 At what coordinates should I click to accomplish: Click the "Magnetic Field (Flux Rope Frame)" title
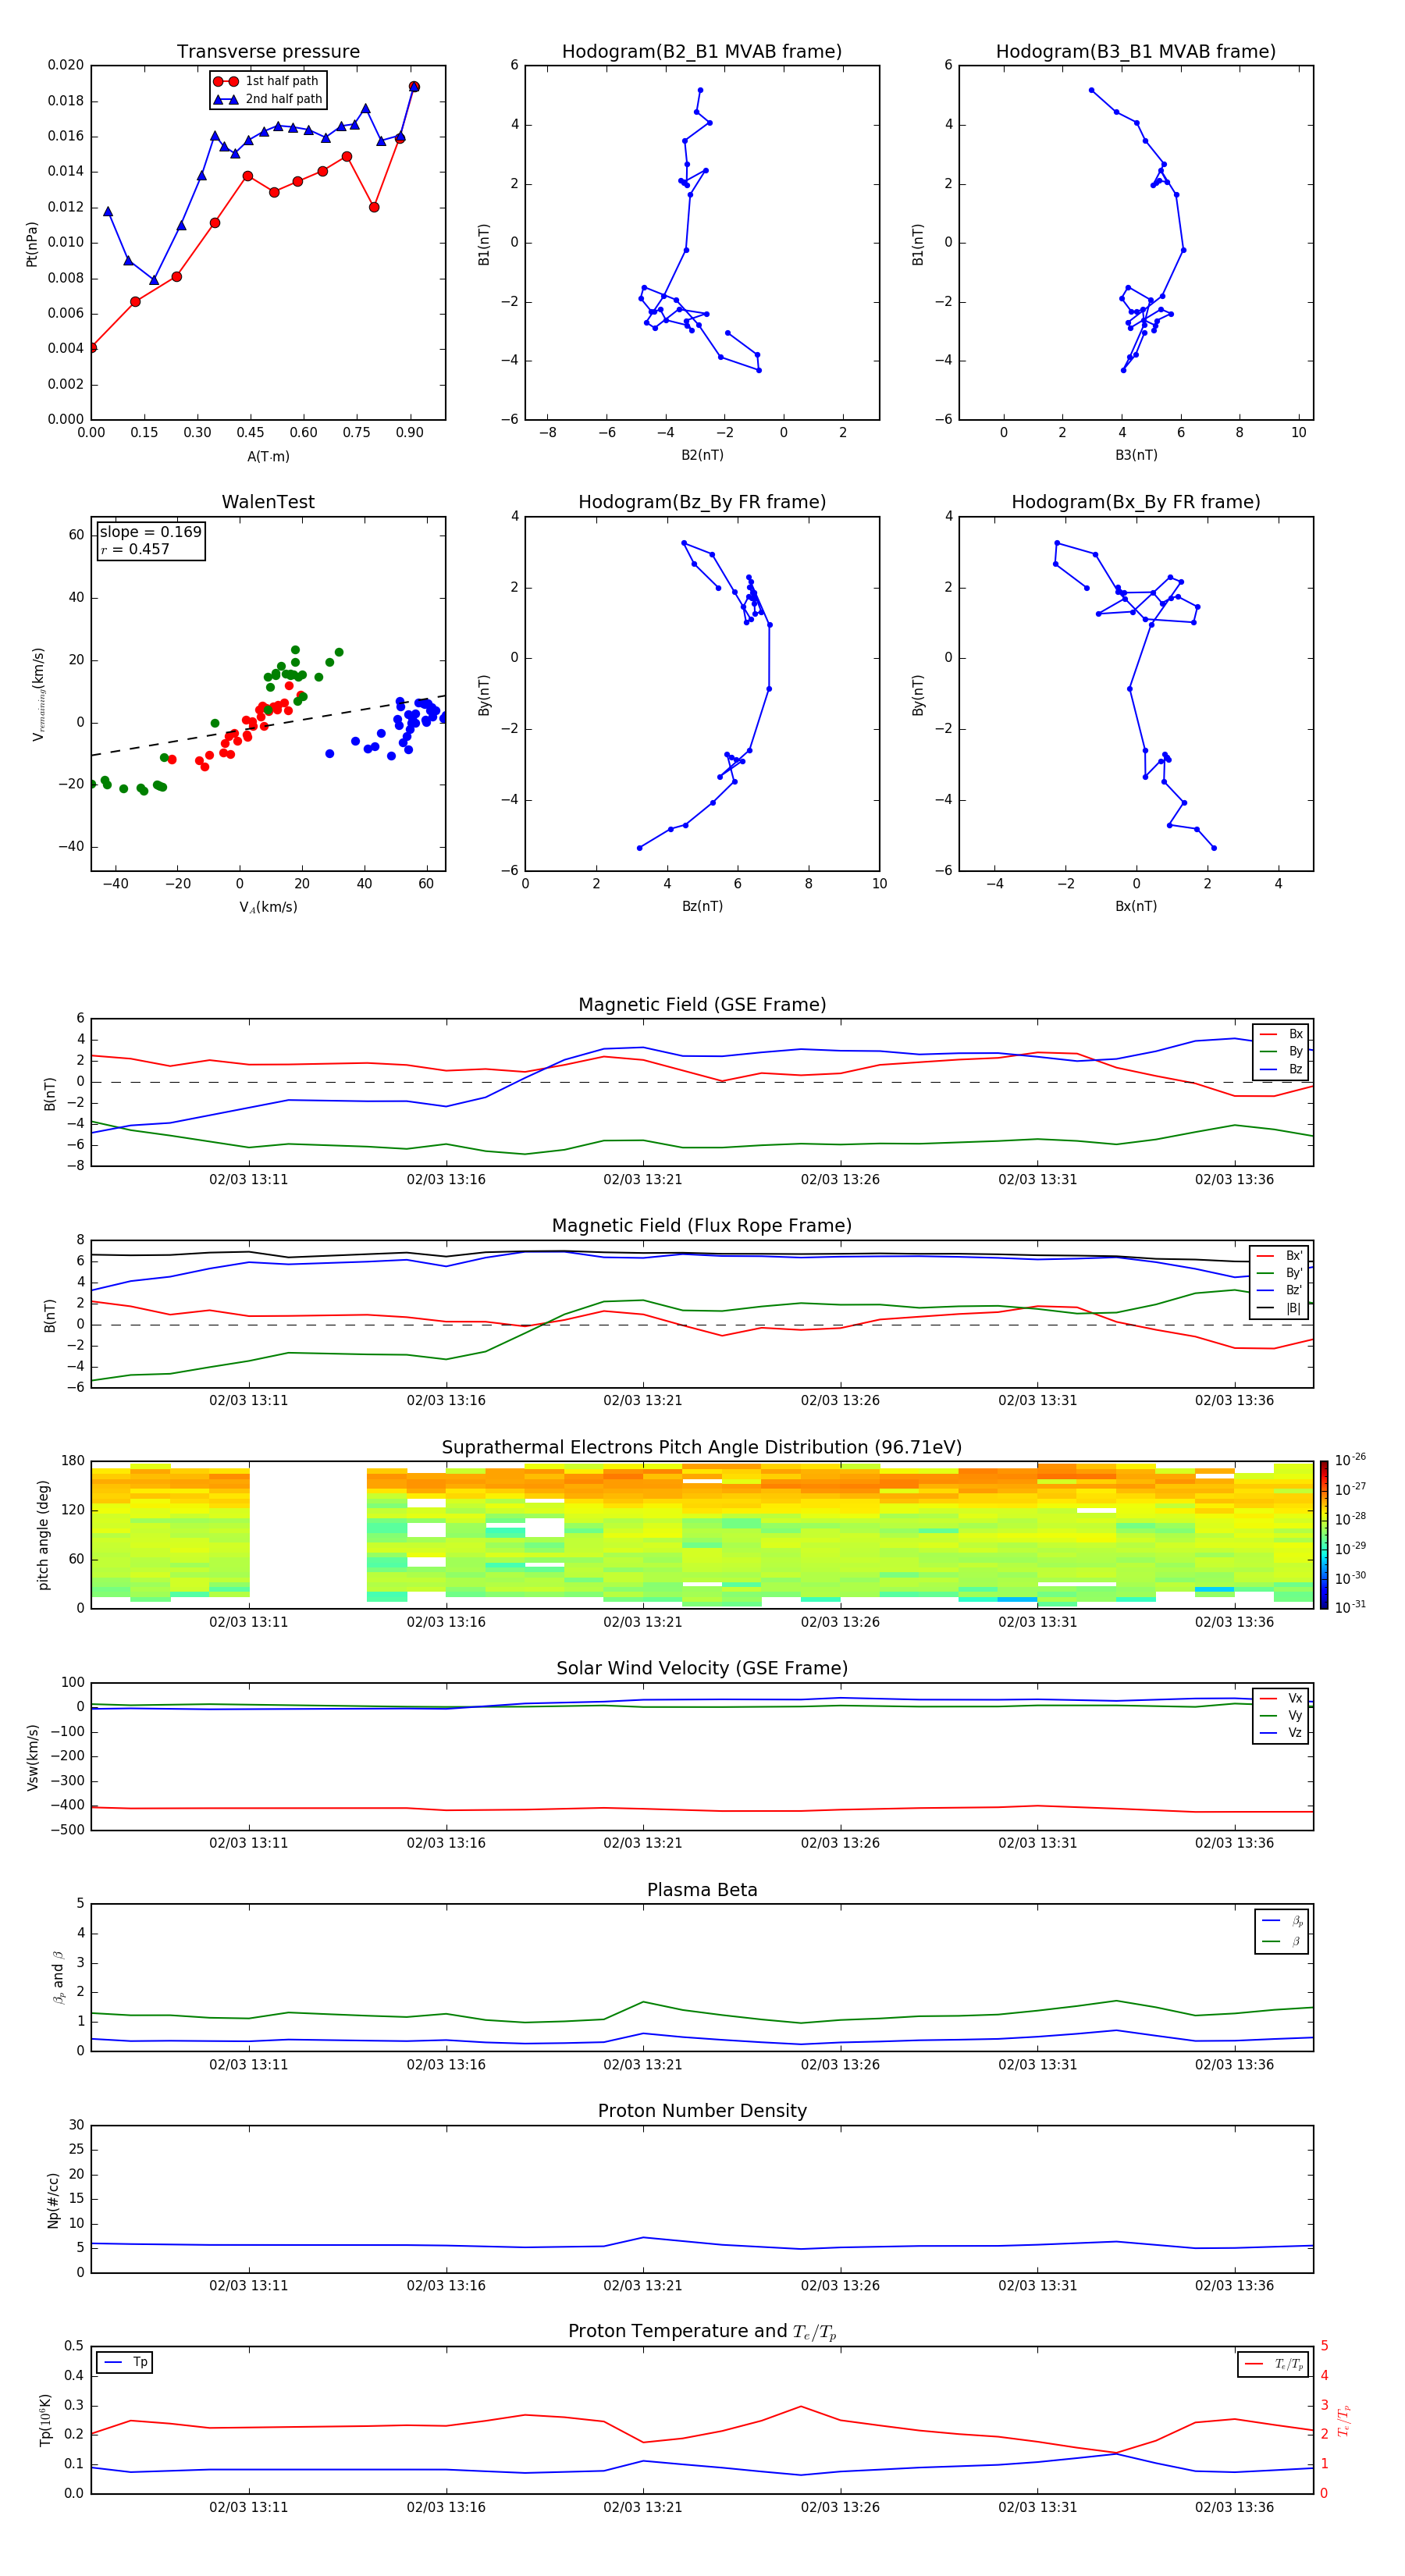click(702, 1226)
